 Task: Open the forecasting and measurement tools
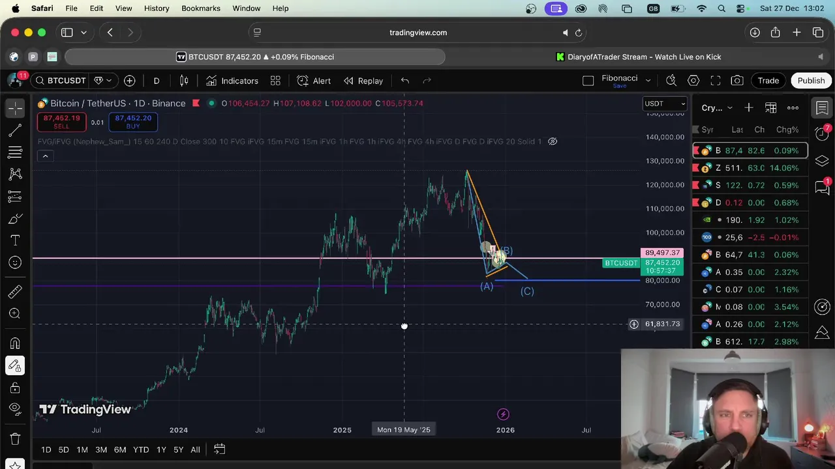point(15,196)
